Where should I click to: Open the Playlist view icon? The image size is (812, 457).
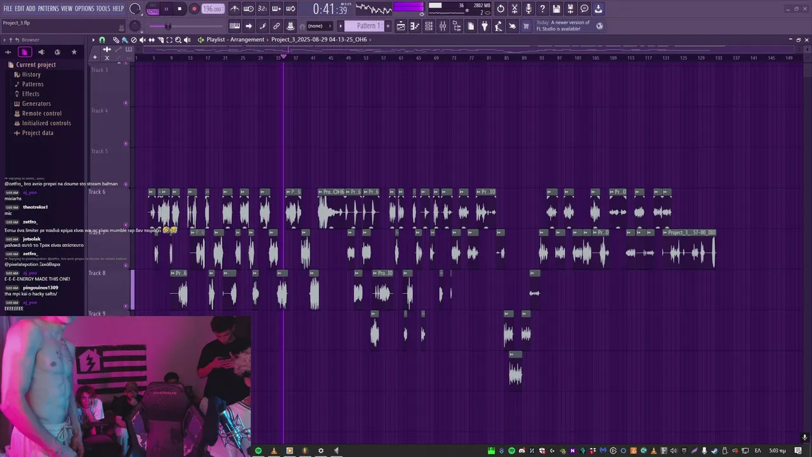click(x=401, y=26)
